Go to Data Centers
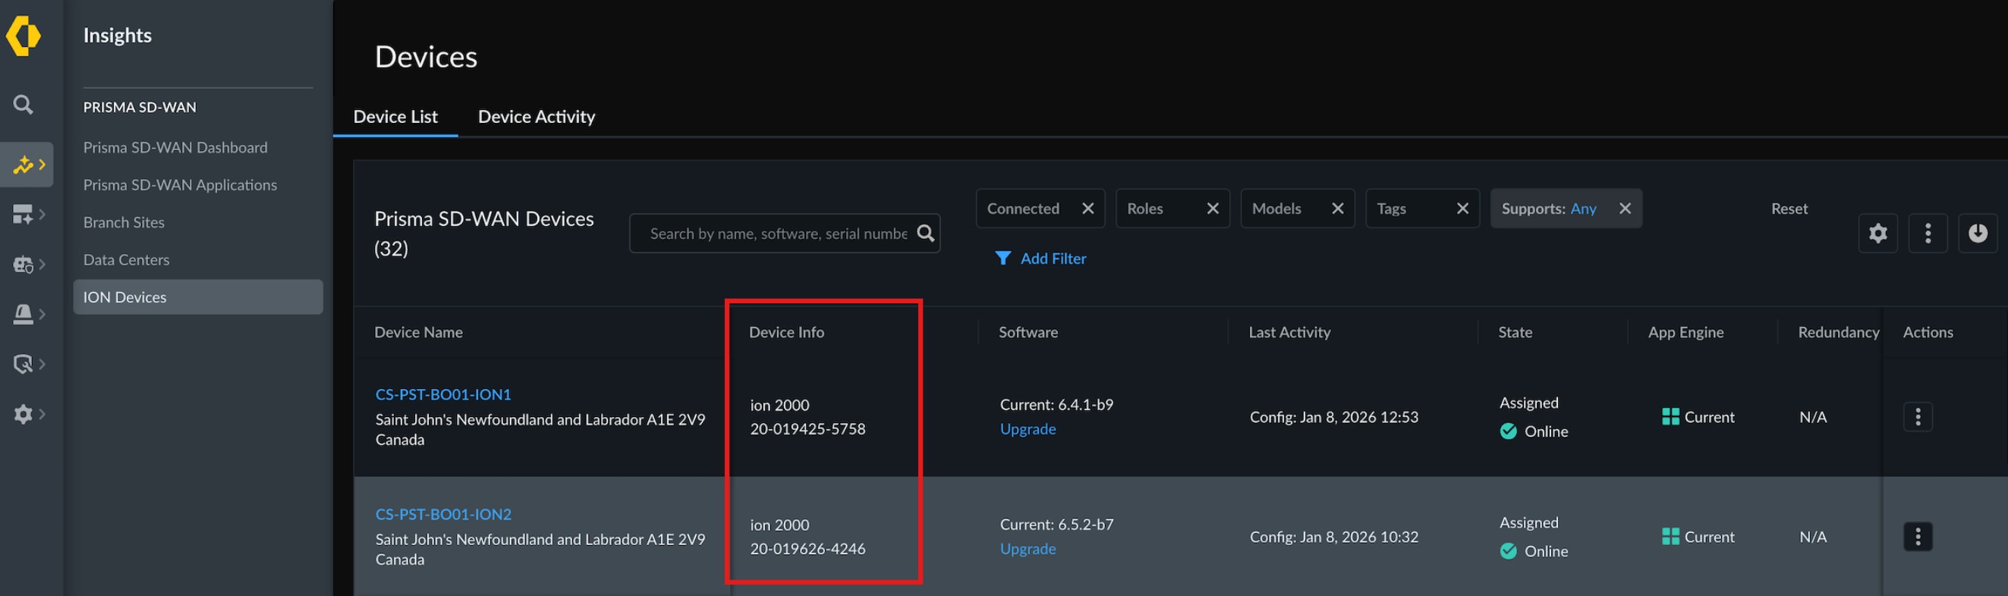 [x=126, y=259]
